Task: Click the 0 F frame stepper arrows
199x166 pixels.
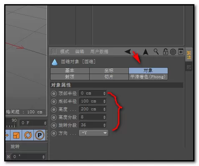Action: pos(45,123)
